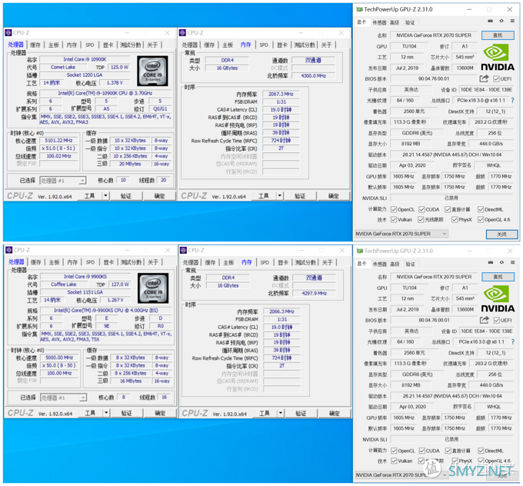Click the blue question mark beside PCIe x16 3.0 @ x8 1.1

click(x=513, y=341)
